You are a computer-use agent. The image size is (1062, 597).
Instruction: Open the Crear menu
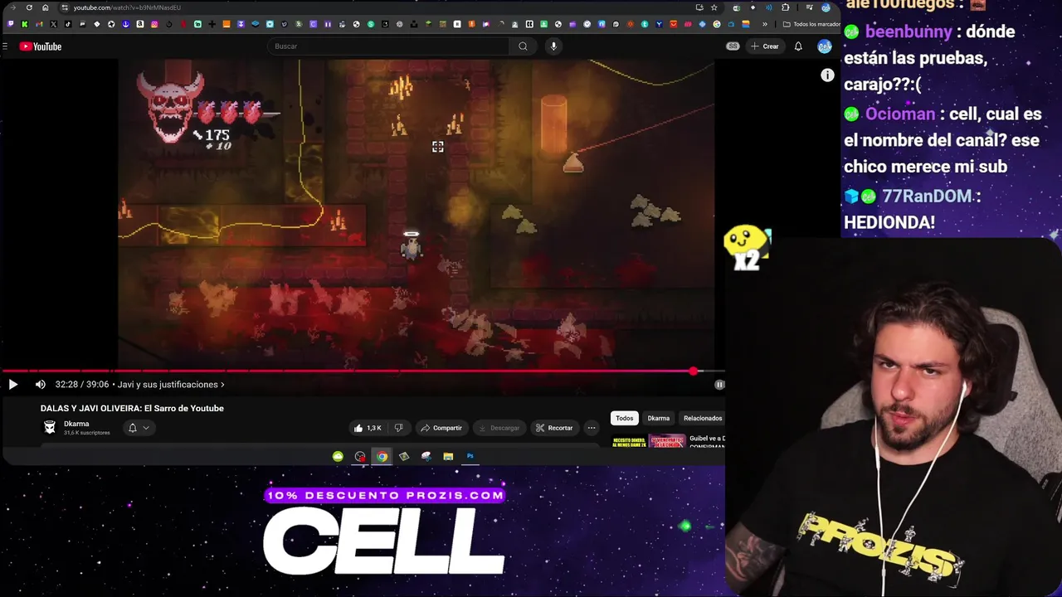[765, 46]
